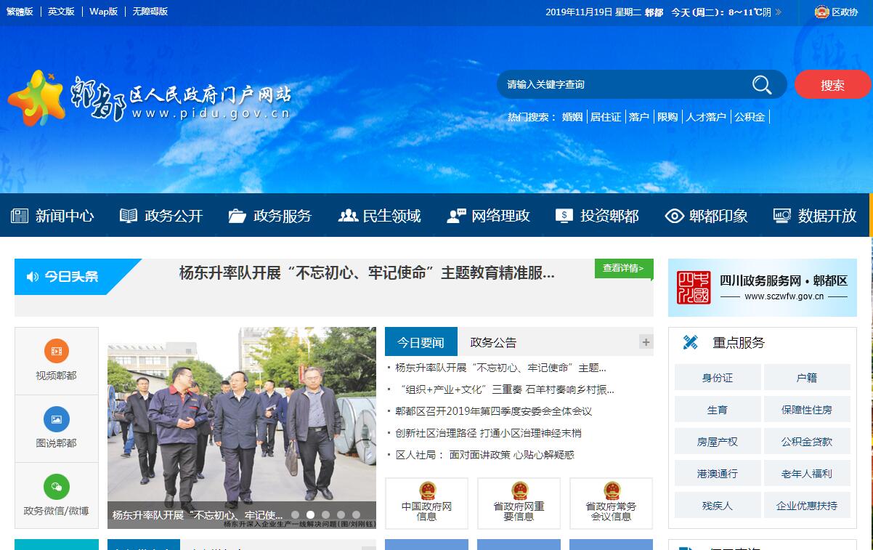Image resolution: width=873 pixels, height=550 pixels.
Task: Open the 网络理政 navigation menu
Action: 488,216
